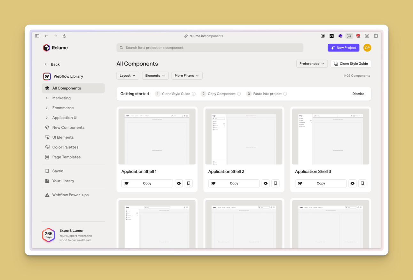Bookmark Application Shell 2
Viewport: 413px width, 280px height.
click(x=276, y=183)
